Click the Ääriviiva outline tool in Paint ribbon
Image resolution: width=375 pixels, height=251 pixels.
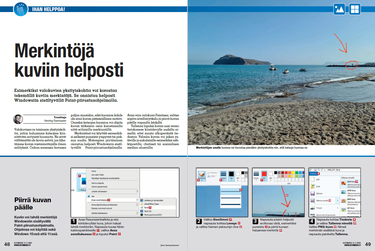coord(213,173)
